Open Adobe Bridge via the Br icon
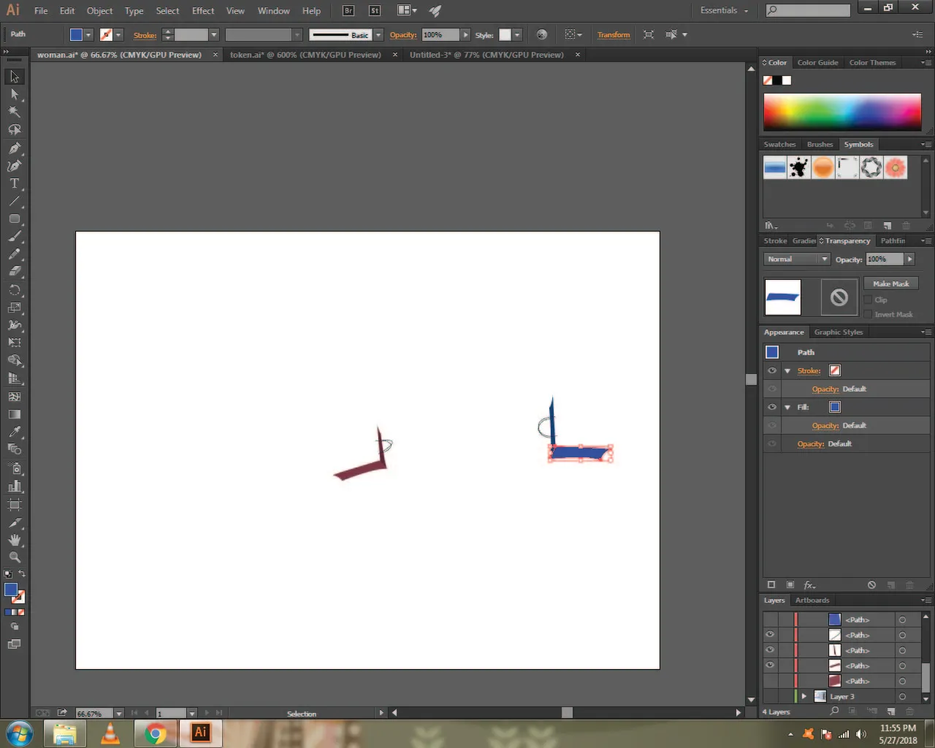The height and width of the screenshot is (748, 935). point(348,10)
